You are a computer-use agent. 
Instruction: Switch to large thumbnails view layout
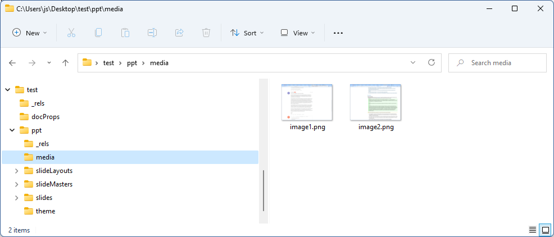pyautogui.click(x=545, y=230)
